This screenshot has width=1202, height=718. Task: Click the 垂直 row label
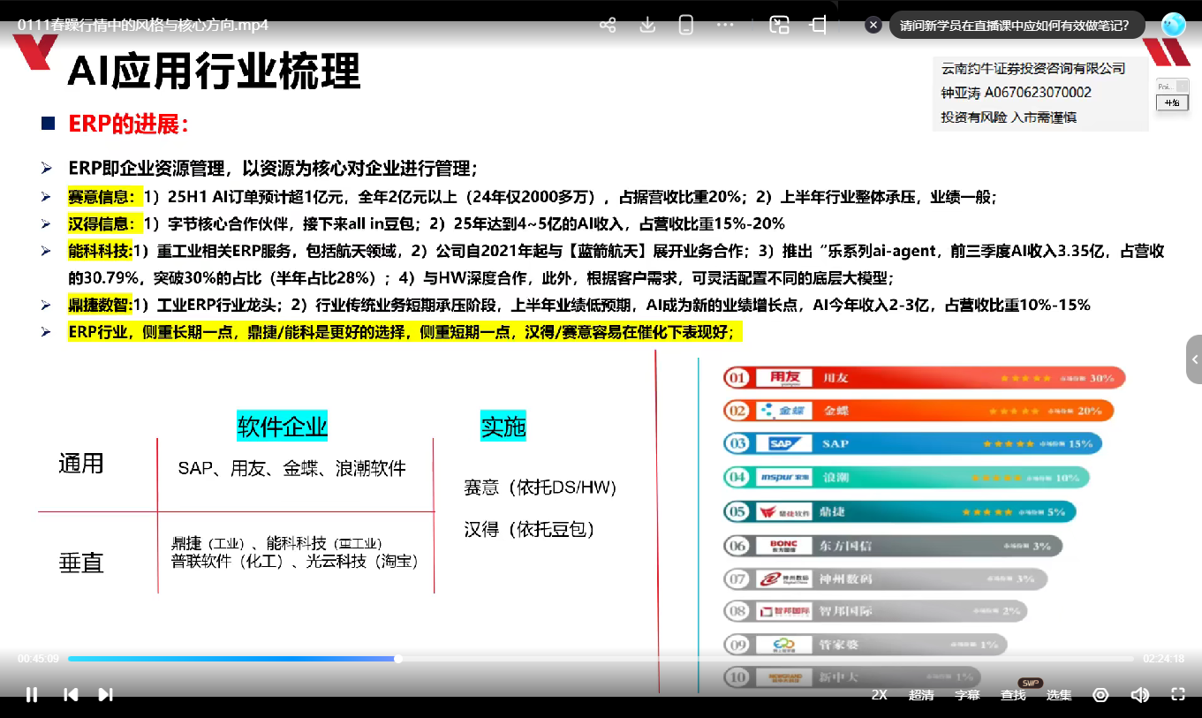click(81, 563)
